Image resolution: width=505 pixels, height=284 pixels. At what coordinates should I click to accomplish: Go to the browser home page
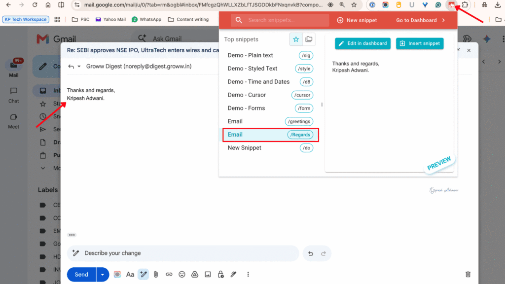click(x=48, y=5)
